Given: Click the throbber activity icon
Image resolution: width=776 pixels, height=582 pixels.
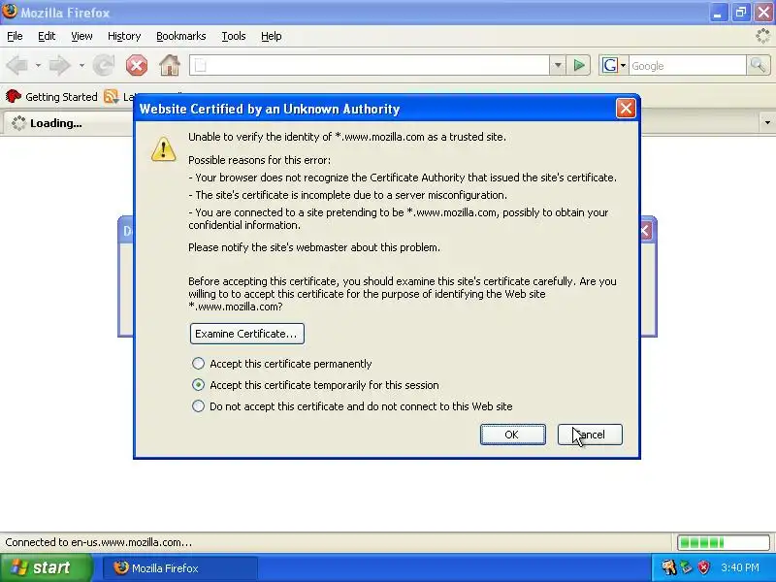Looking at the screenshot, I should [x=762, y=36].
